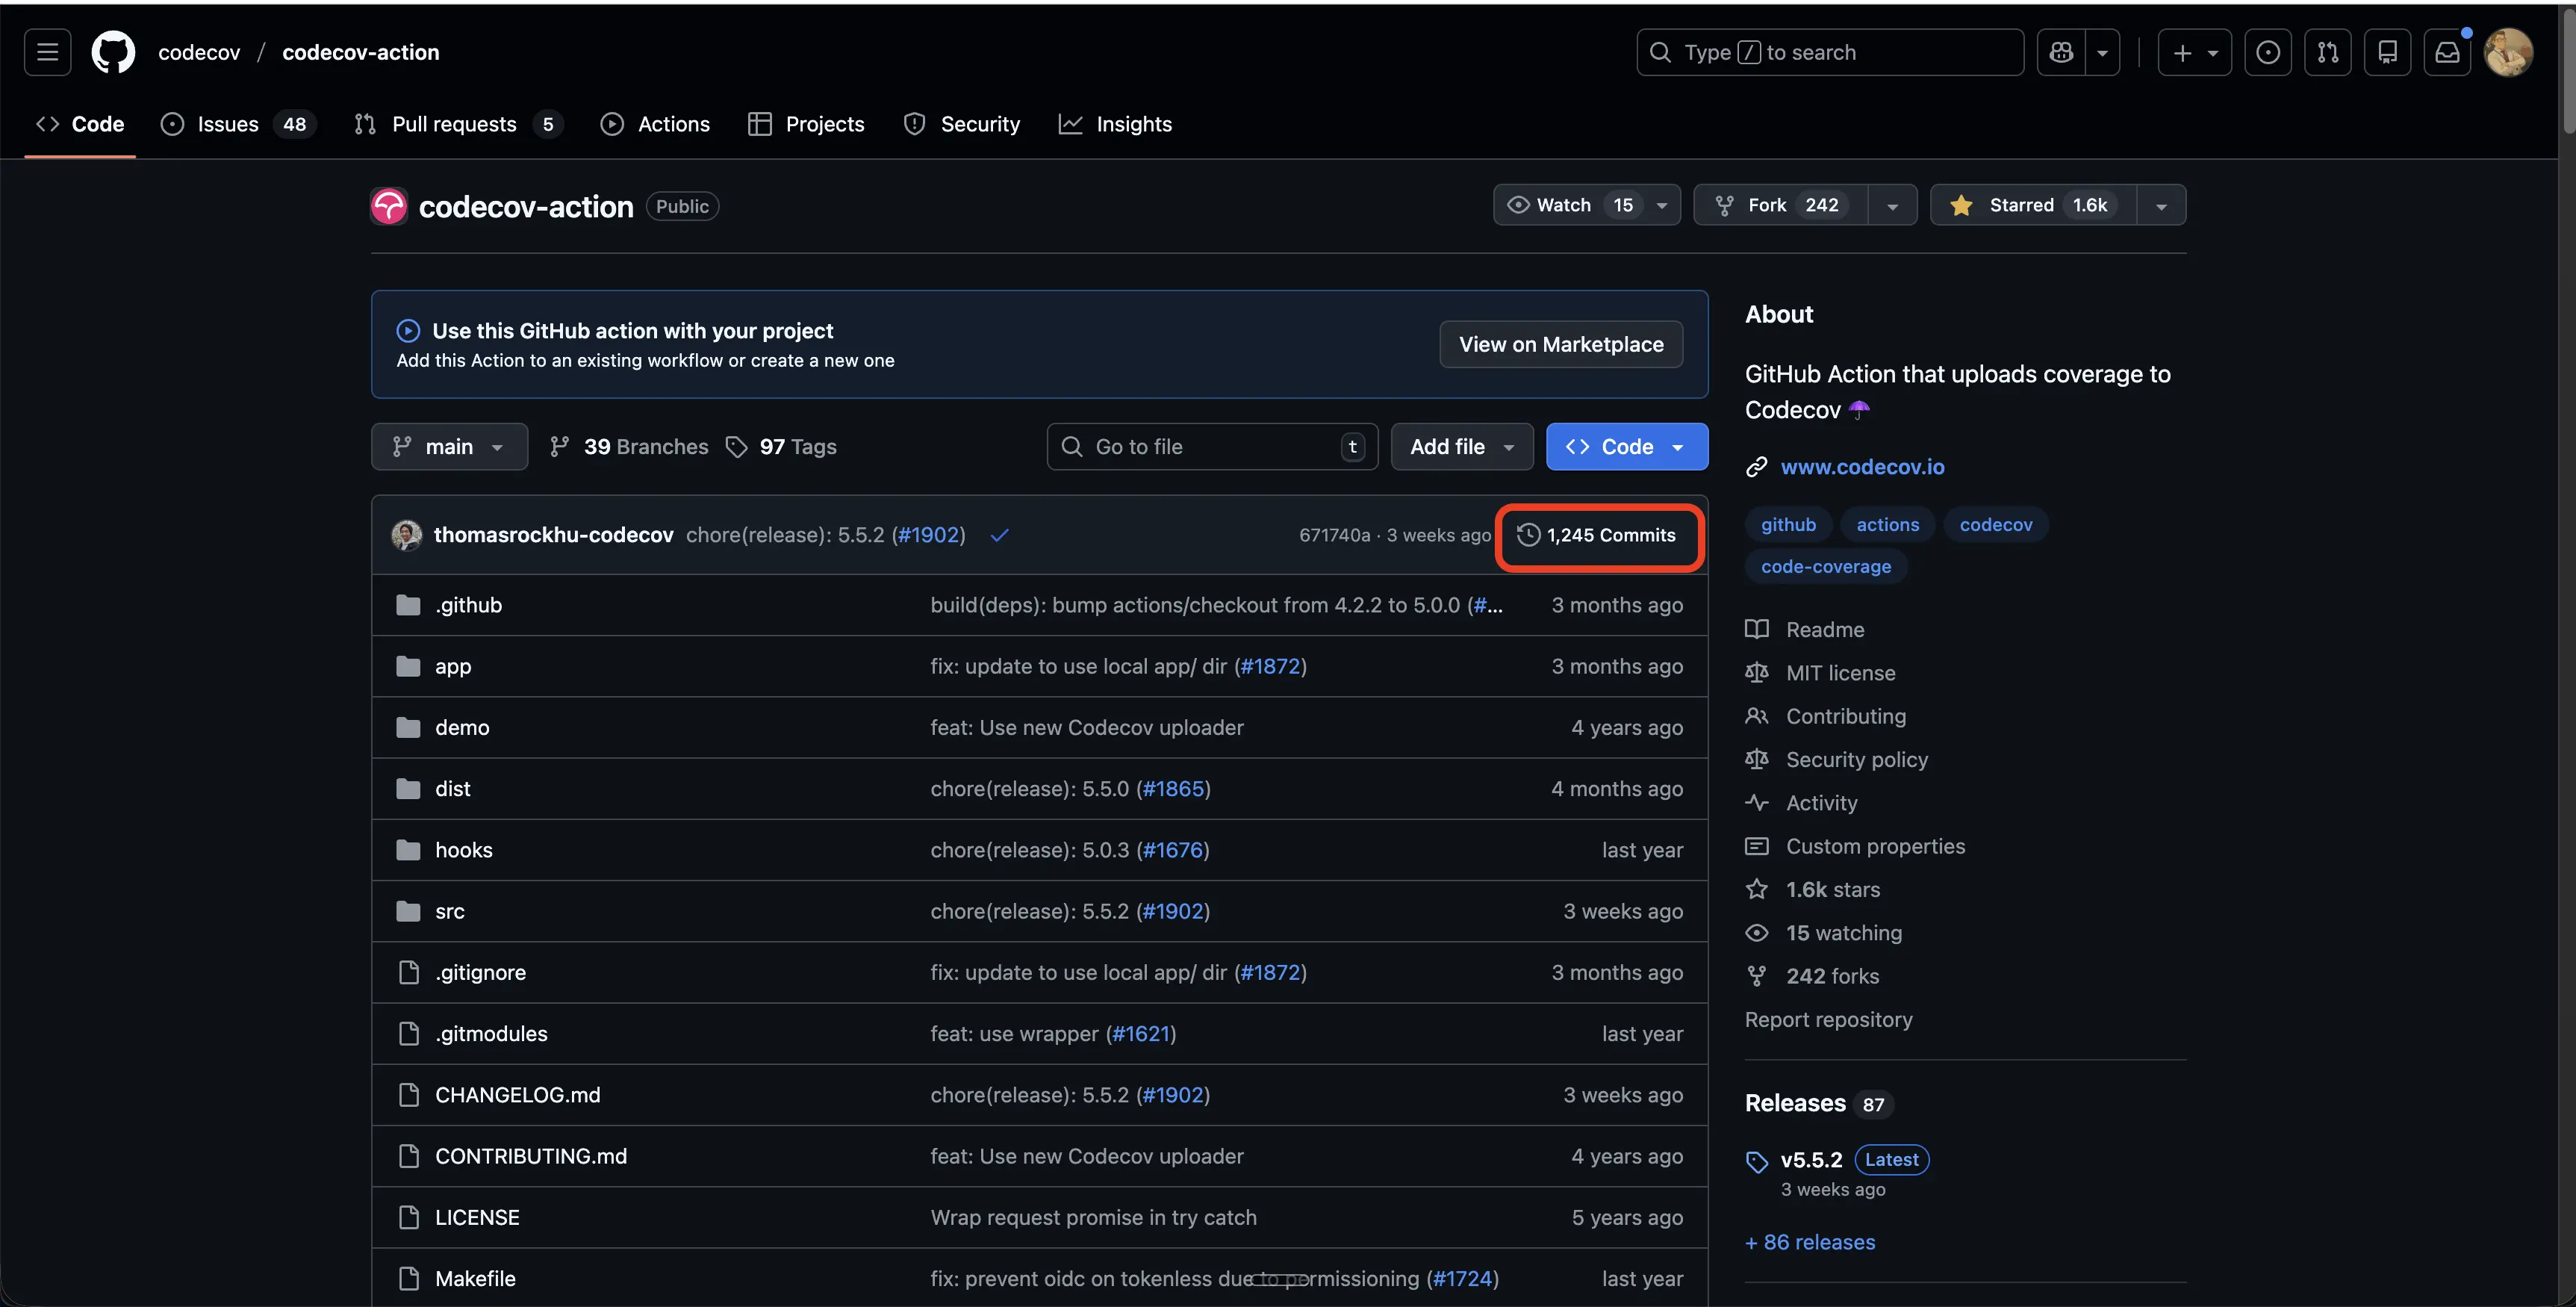Open the notifications inbox icon
Viewport: 2576px width, 1307px height.
pos(2447,52)
